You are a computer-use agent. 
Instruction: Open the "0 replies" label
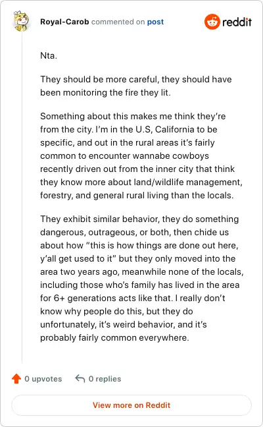click(x=105, y=379)
